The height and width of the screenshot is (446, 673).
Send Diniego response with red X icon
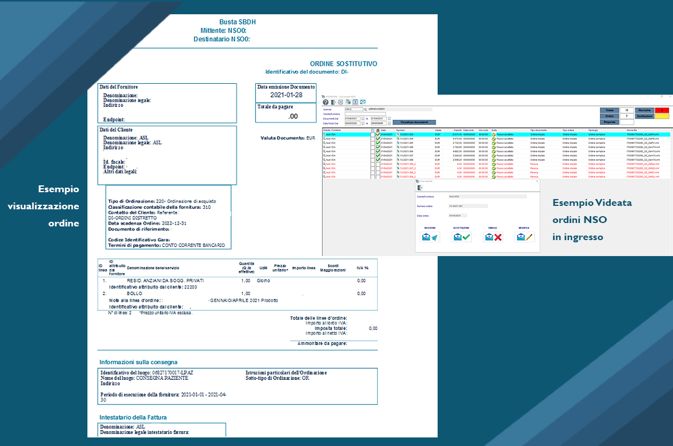pyautogui.click(x=492, y=237)
